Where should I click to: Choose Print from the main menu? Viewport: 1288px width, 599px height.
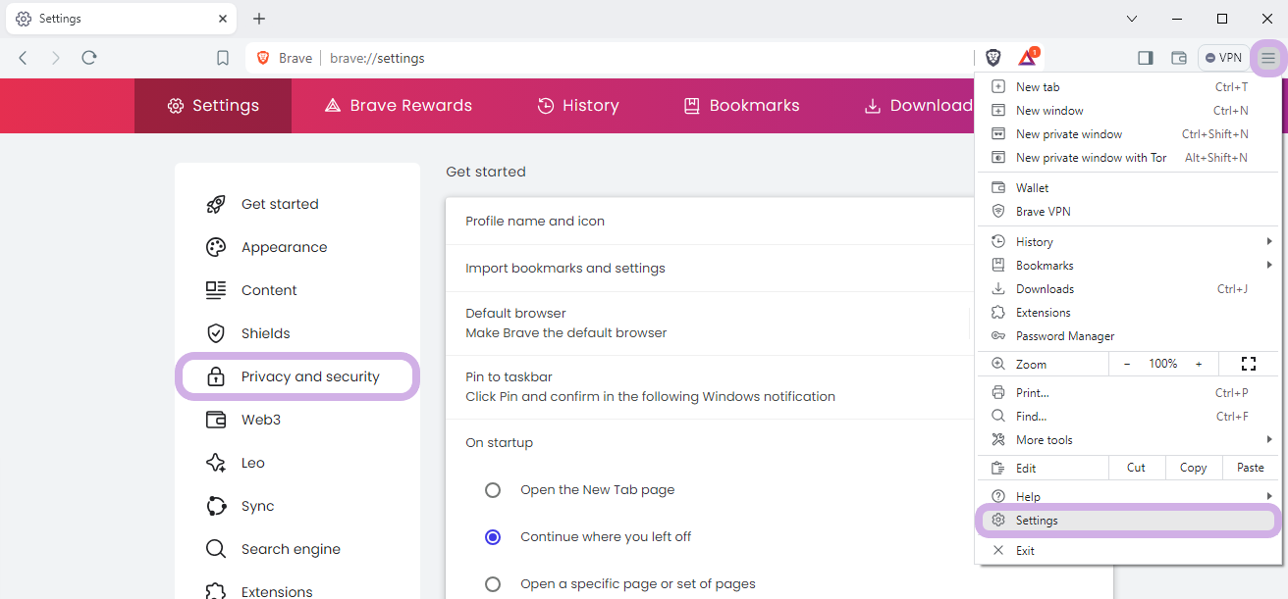pyautogui.click(x=1128, y=393)
